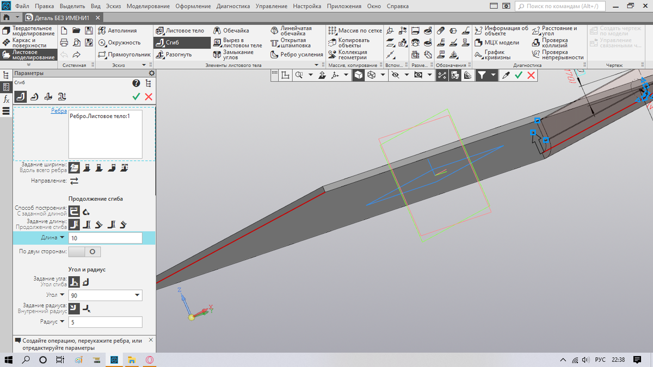
Task: Click the save document icon
Action: 89,30
